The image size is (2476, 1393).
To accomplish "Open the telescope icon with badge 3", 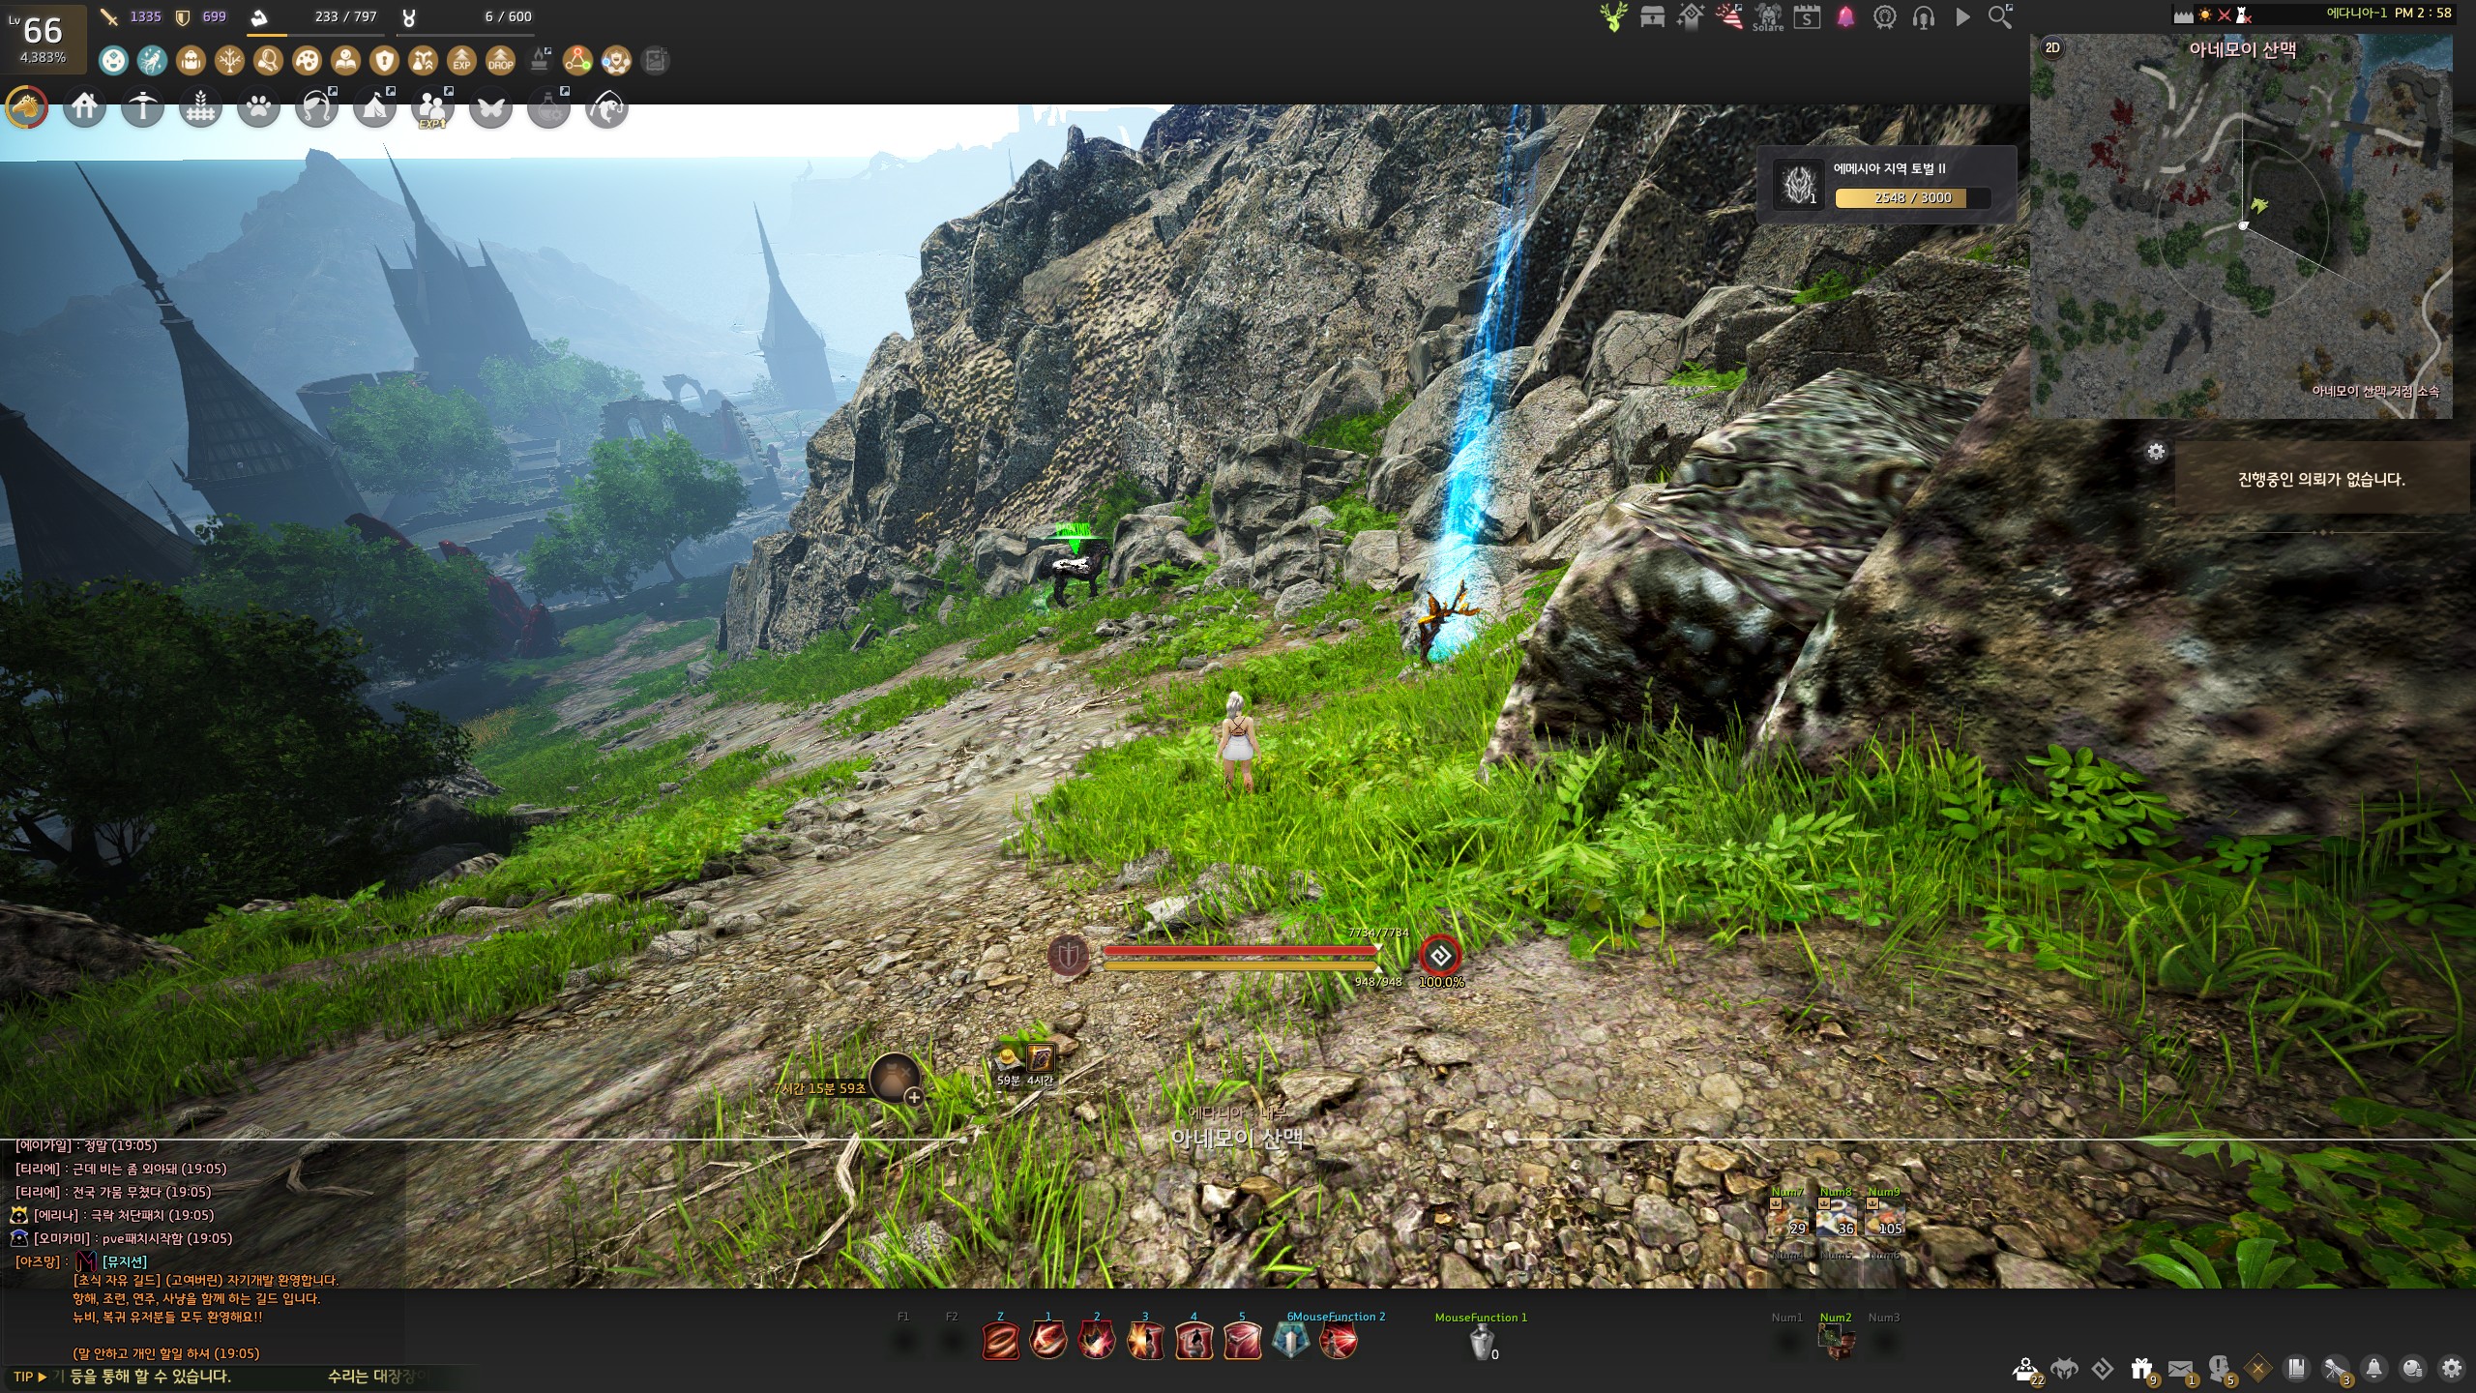I will coord(2336,1369).
